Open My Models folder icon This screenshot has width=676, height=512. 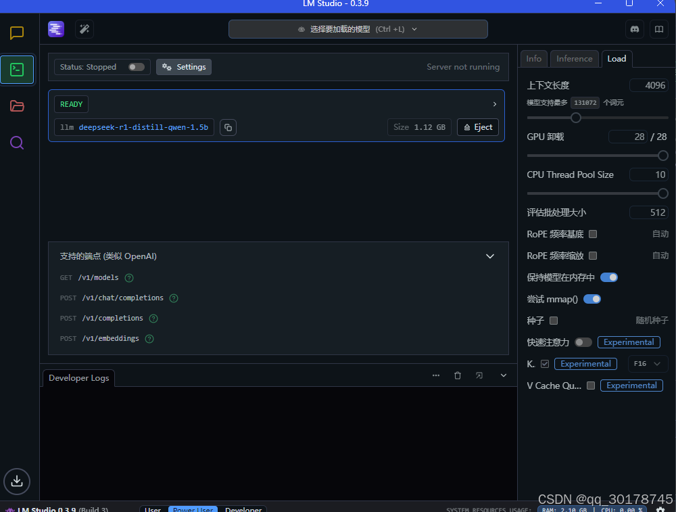(x=17, y=106)
